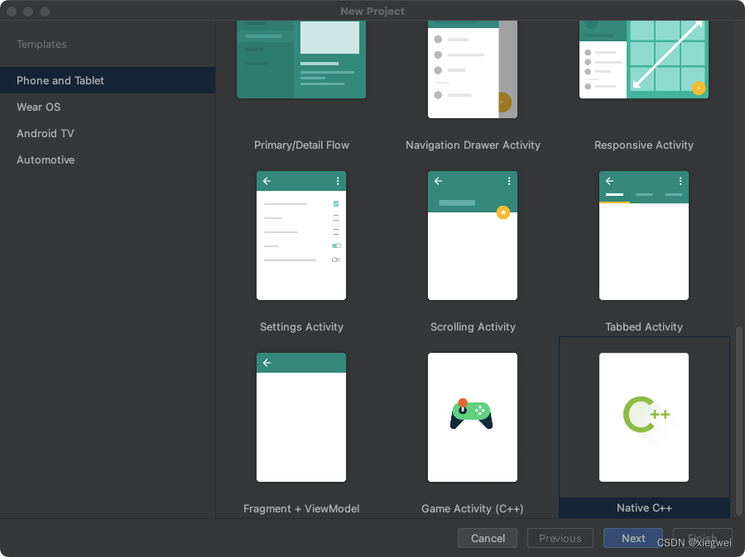This screenshot has width=745, height=557.
Task: Click overflow dots in Scrolling Activity preview
Action: pyautogui.click(x=509, y=181)
